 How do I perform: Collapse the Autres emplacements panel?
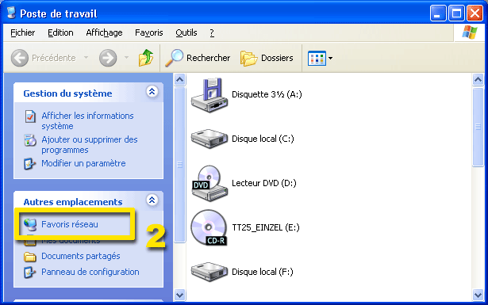pyautogui.click(x=152, y=200)
